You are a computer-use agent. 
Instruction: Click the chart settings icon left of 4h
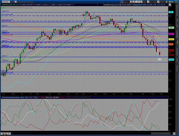point(134,2)
